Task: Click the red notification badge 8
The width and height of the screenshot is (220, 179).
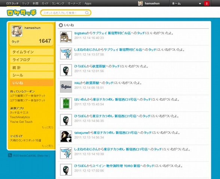Action: coord(207,3)
